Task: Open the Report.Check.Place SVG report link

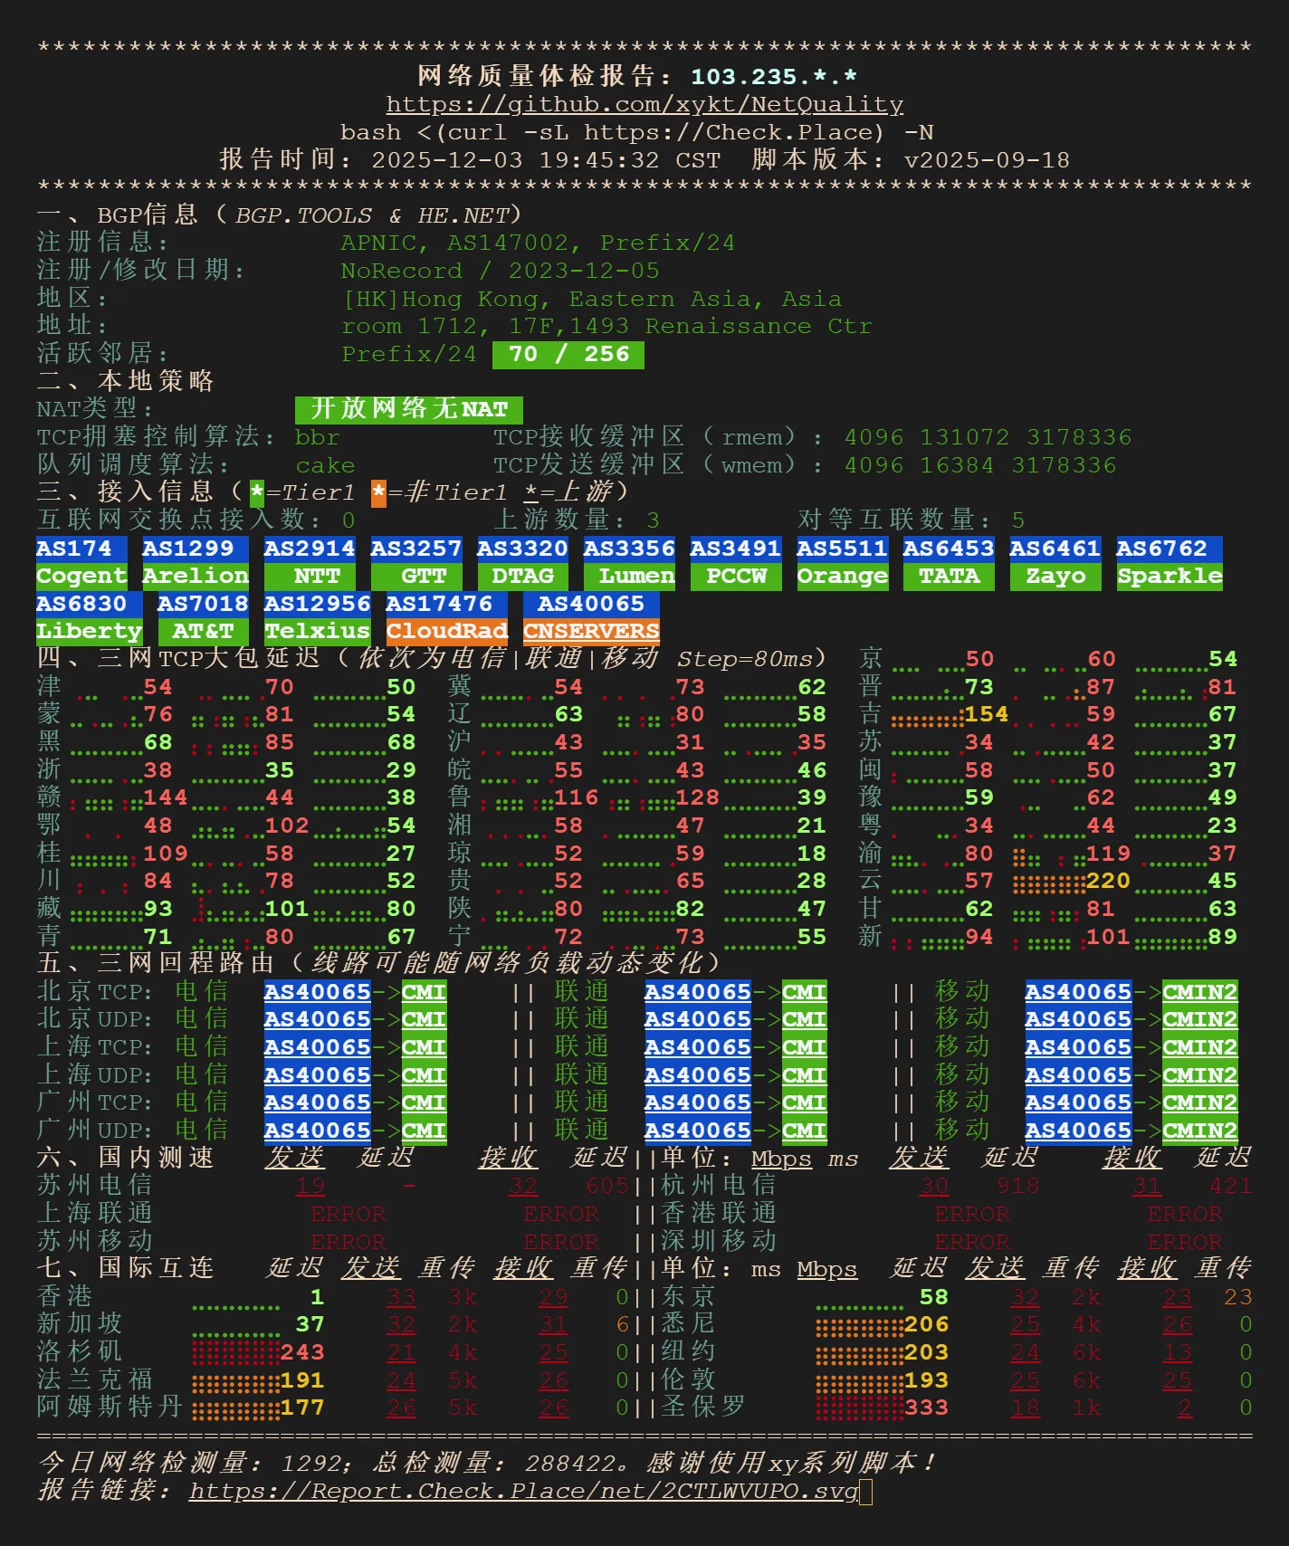Action: tap(523, 1491)
